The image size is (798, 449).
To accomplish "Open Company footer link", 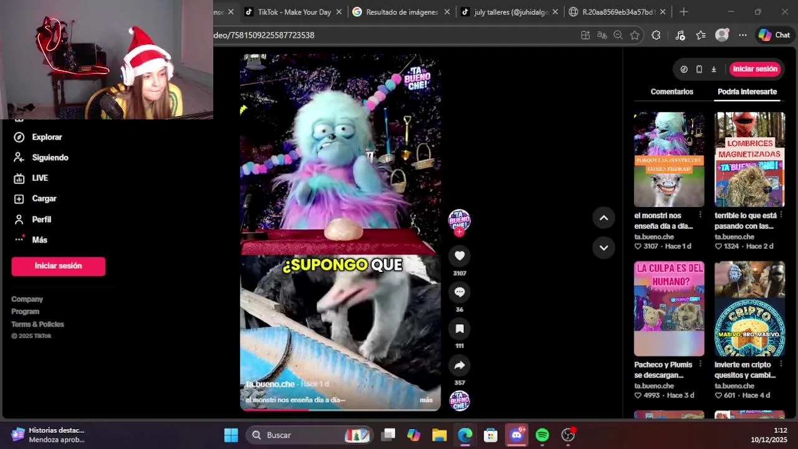I will click(27, 299).
